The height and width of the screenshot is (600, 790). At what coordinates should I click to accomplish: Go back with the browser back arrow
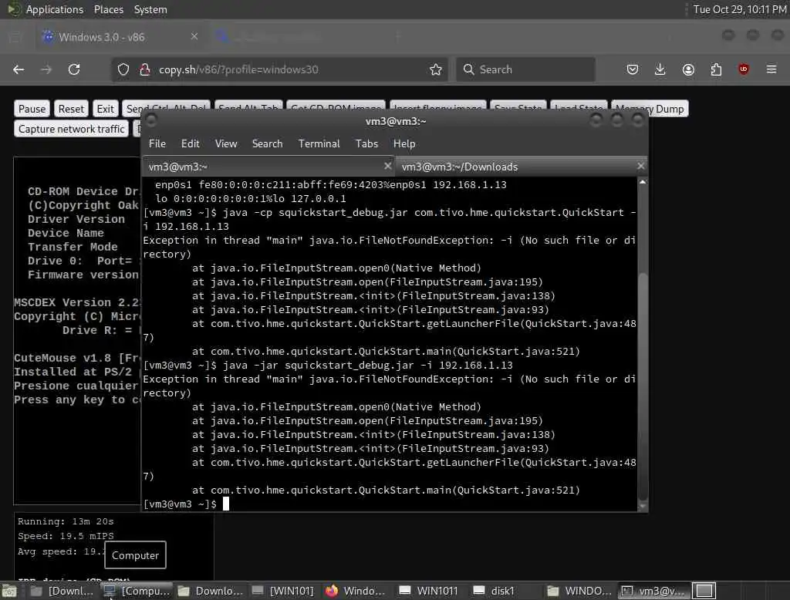click(x=19, y=69)
